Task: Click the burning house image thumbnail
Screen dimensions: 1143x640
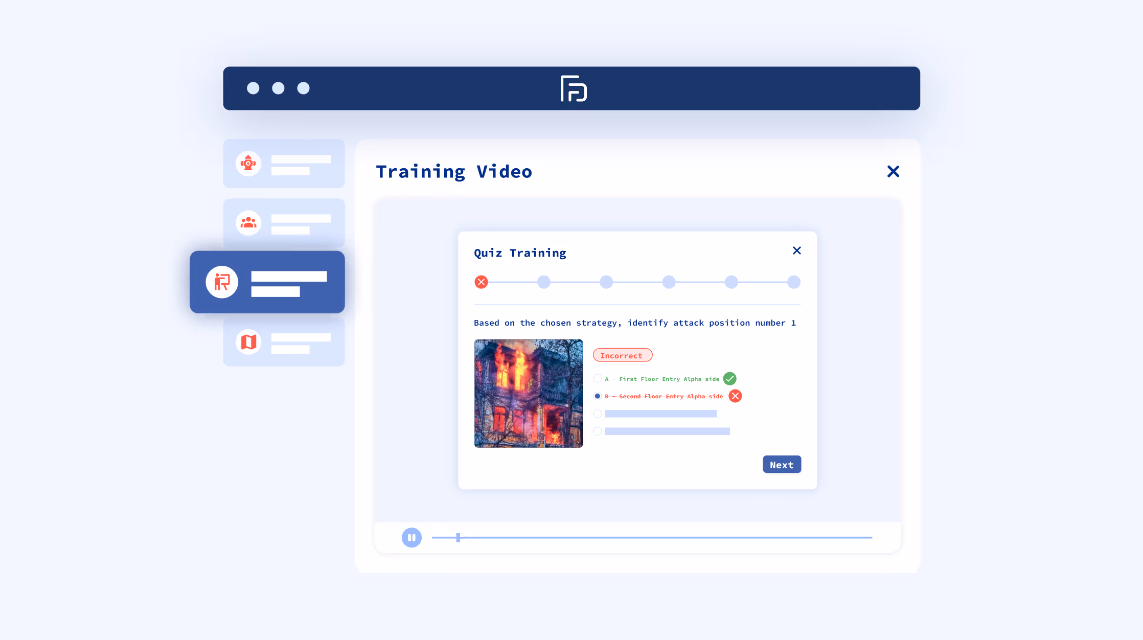Action: click(528, 394)
